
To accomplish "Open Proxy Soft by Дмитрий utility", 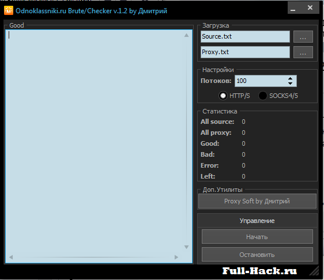I will 257,201.
